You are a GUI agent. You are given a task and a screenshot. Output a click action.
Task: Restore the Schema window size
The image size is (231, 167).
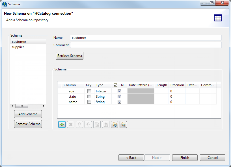tap(212, 3)
